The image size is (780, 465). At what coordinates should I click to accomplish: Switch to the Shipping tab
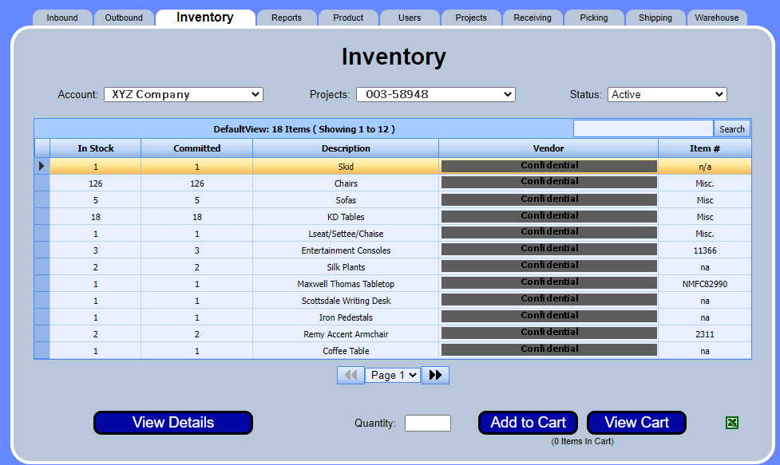655,18
